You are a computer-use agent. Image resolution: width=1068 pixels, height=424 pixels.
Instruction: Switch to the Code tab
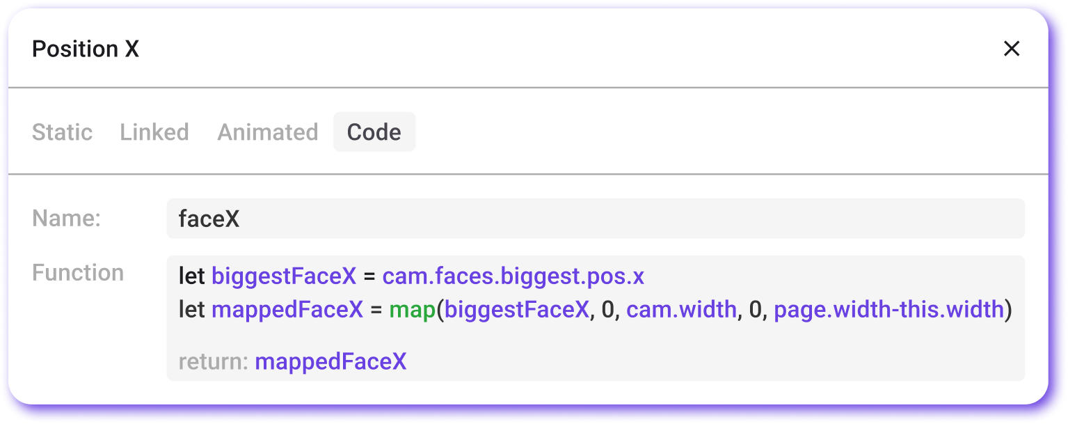(x=374, y=132)
